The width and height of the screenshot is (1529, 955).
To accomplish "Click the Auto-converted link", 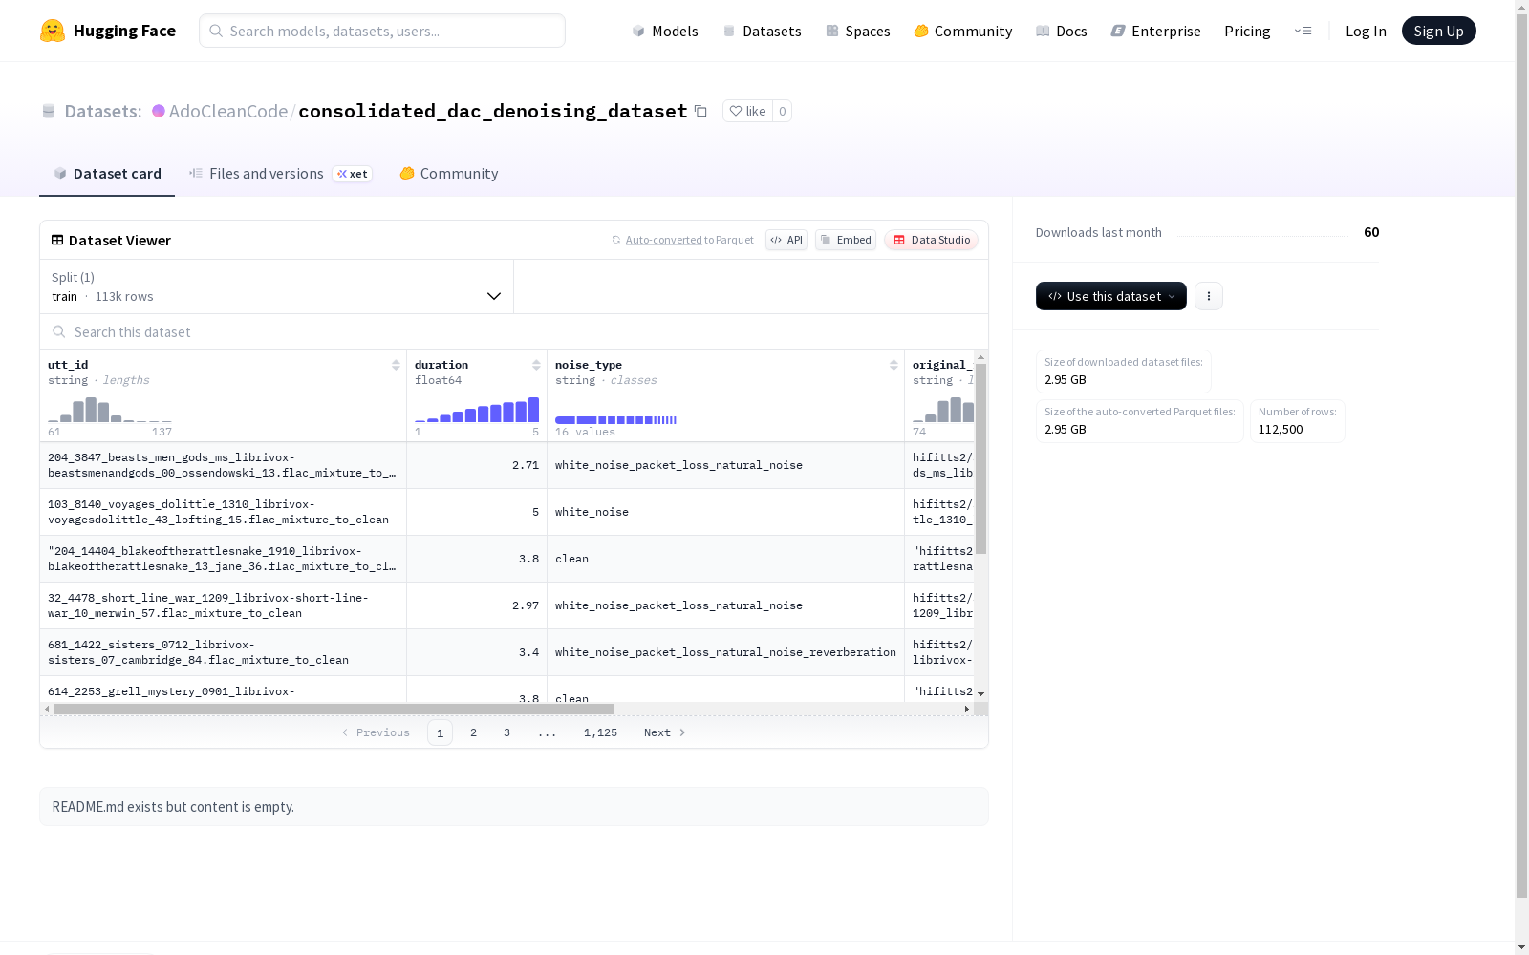I will 663,240.
